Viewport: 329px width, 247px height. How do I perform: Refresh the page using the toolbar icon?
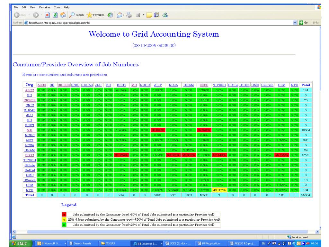(x=55, y=15)
